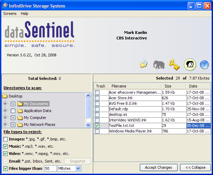This screenshot has height=175, width=213.
Task: Click the Accept Changes button
Action: [159, 167]
